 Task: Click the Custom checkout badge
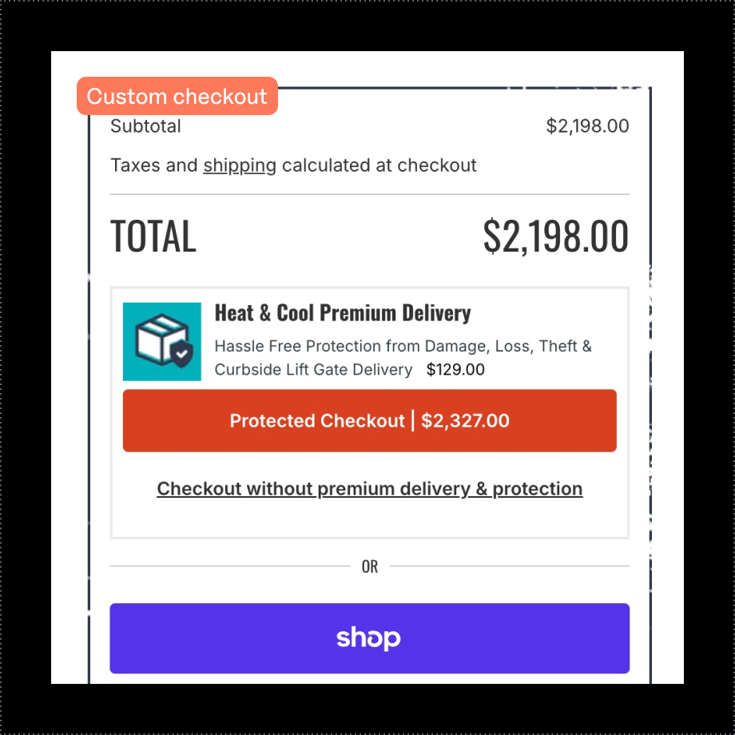177,97
